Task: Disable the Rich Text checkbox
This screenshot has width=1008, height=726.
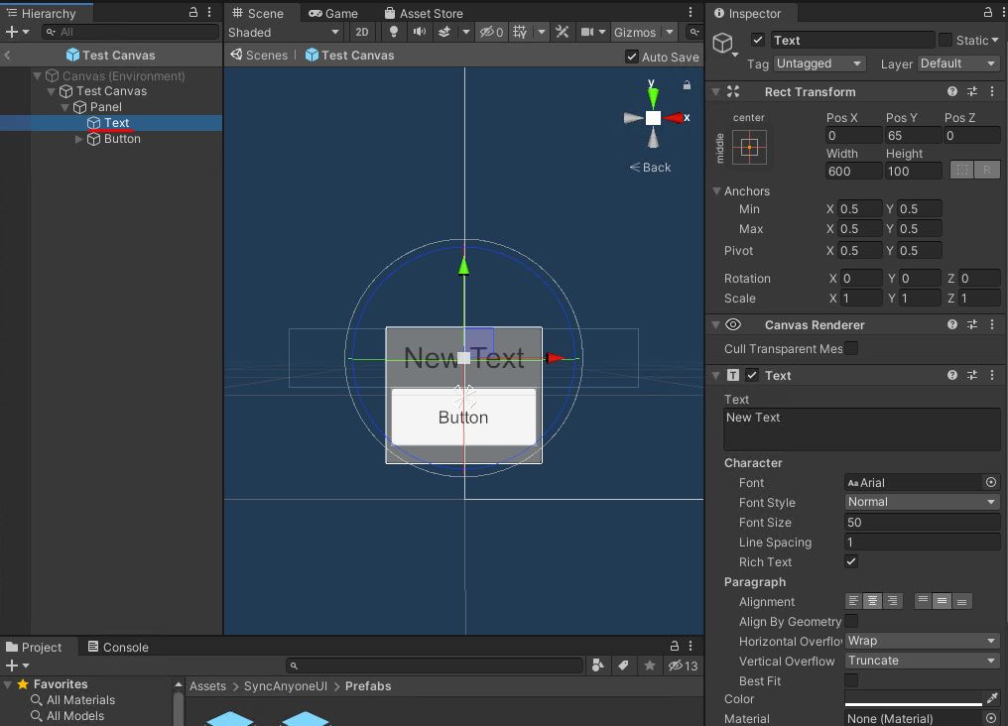Action: coord(851,562)
